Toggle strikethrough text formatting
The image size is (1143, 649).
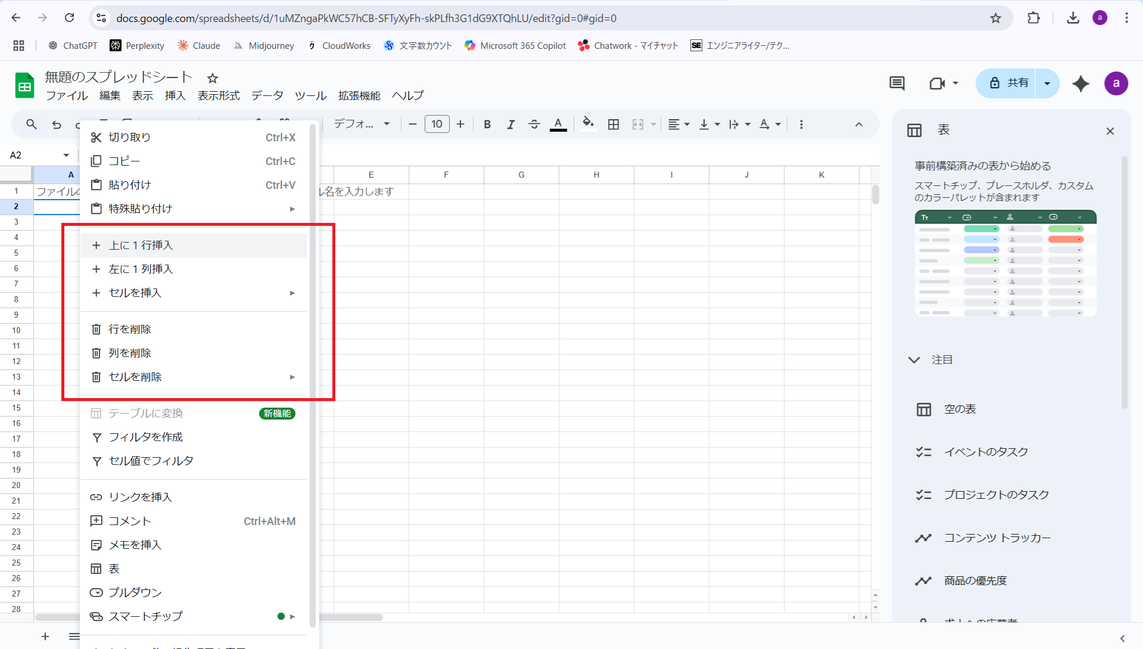point(534,124)
